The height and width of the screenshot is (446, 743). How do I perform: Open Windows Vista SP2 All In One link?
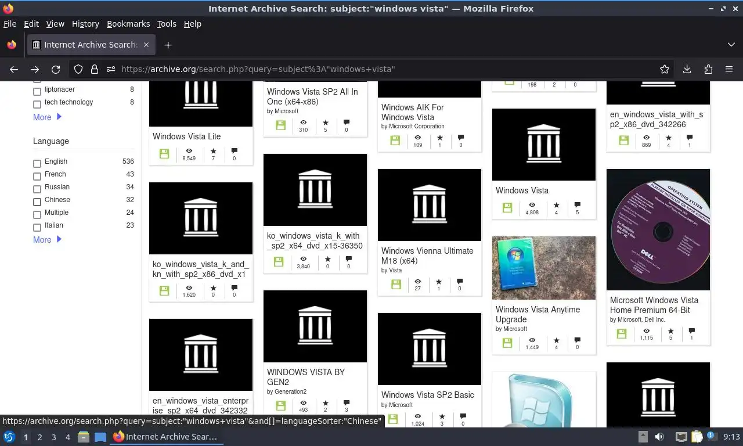pyautogui.click(x=312, y=96)
